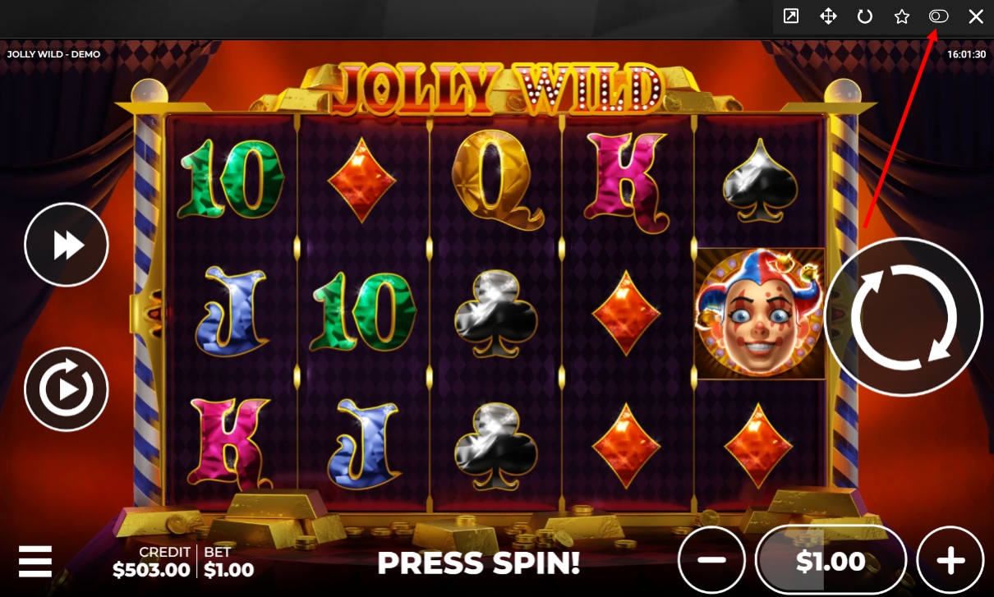Increase bet with the plus button

point(950,561)
